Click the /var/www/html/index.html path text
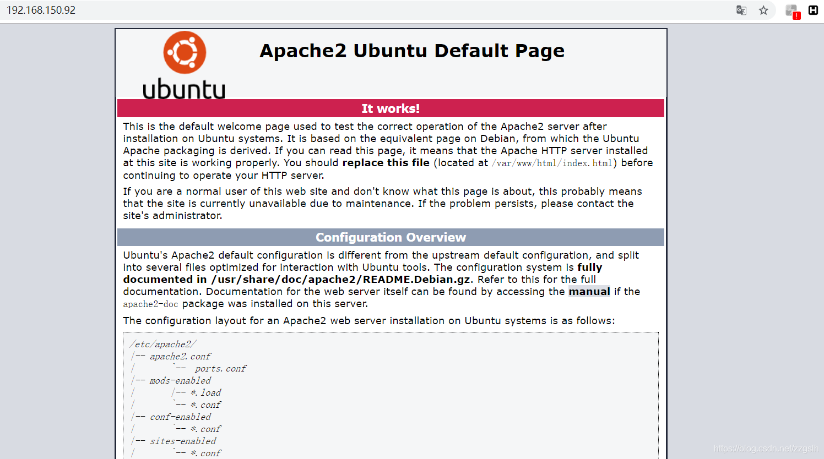 point(552,163)
